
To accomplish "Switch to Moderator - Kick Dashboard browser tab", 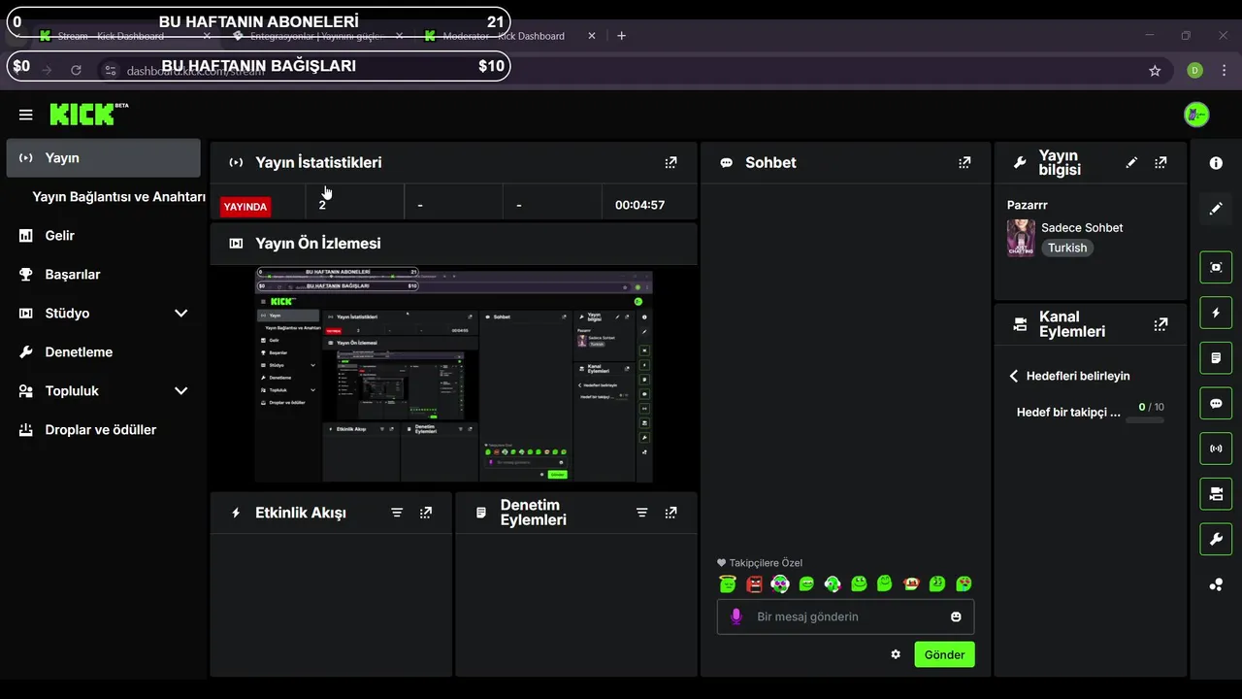I will 509,36.
